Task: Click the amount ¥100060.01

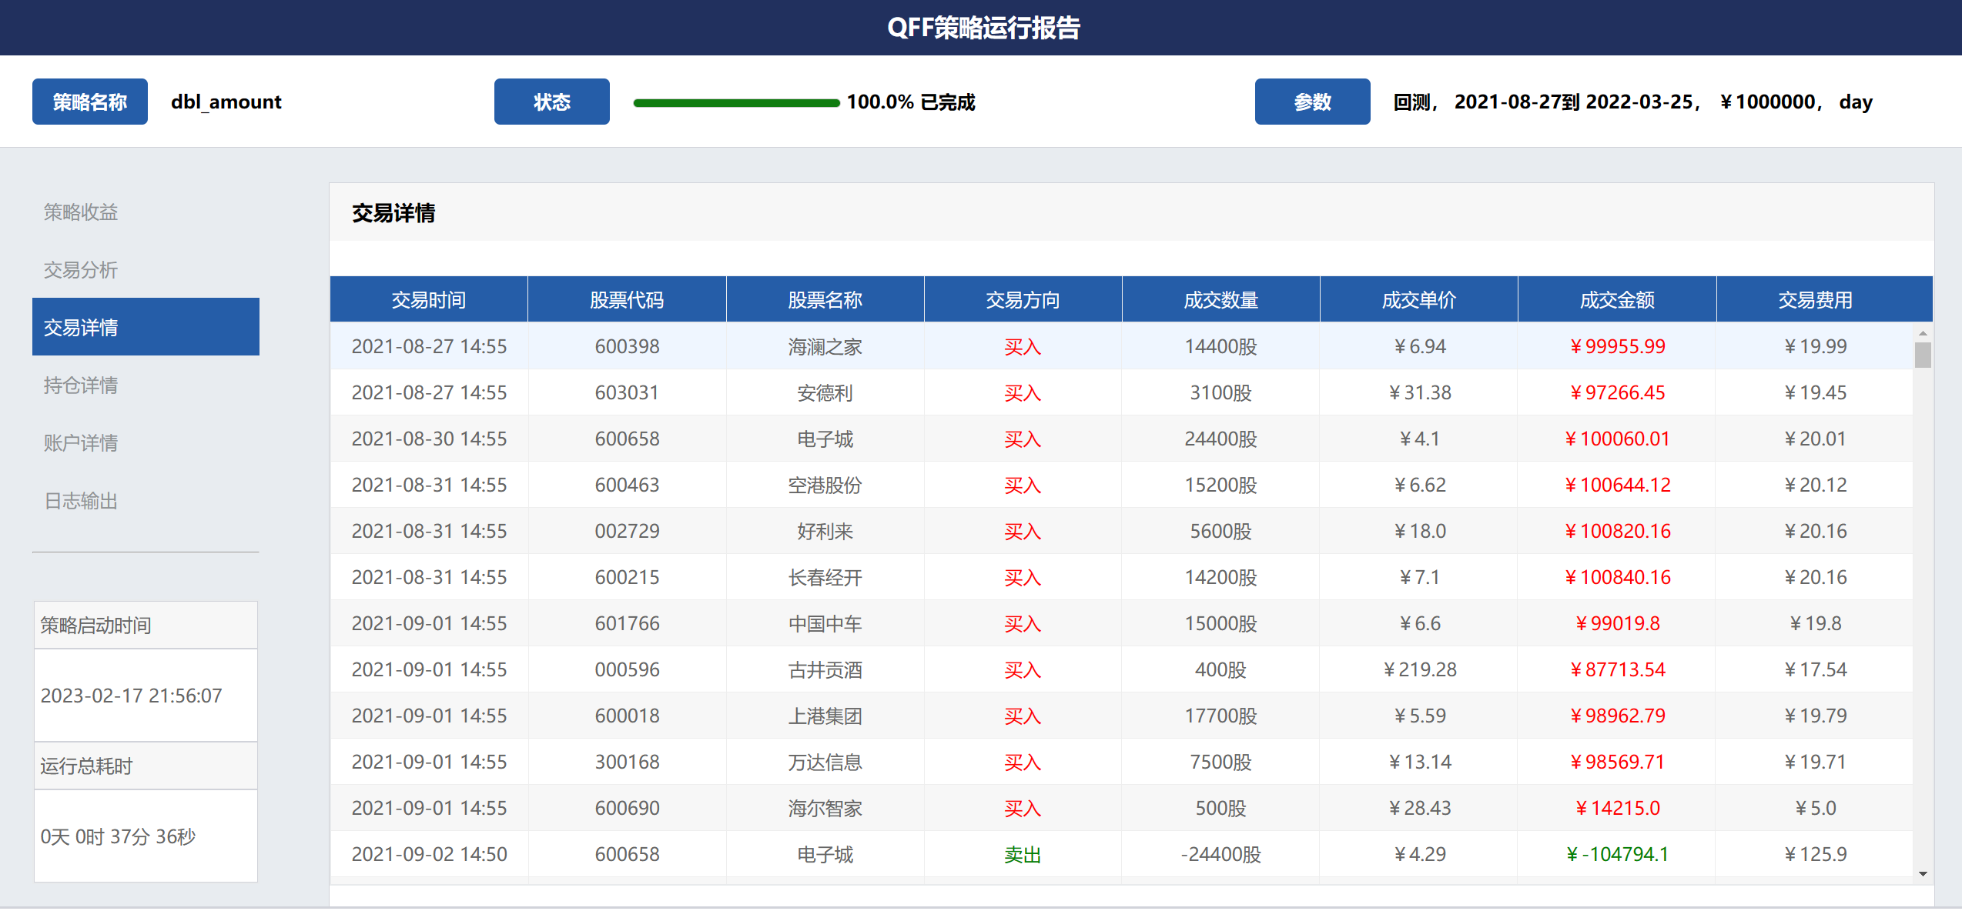Action: click(1617, 439)
